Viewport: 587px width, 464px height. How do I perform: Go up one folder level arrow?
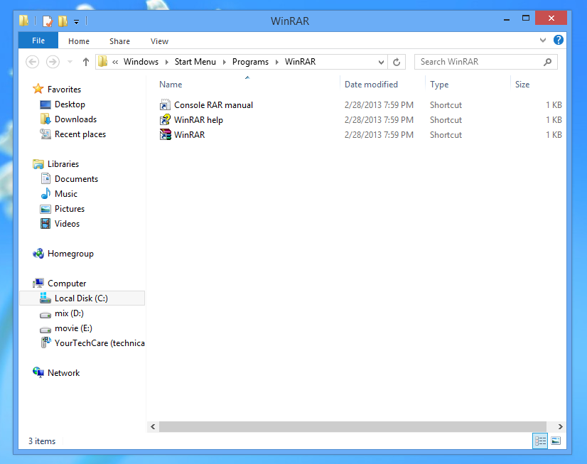pyautogui.click(x=86, y=62)
